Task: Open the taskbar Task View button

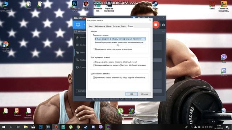Action: pos(18,127)
